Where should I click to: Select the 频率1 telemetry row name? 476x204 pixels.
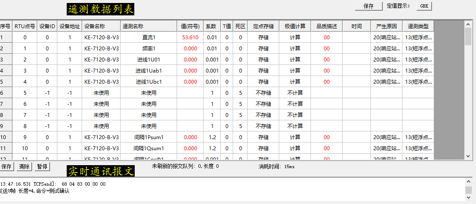pyautogui.click(x=148, y=49)
